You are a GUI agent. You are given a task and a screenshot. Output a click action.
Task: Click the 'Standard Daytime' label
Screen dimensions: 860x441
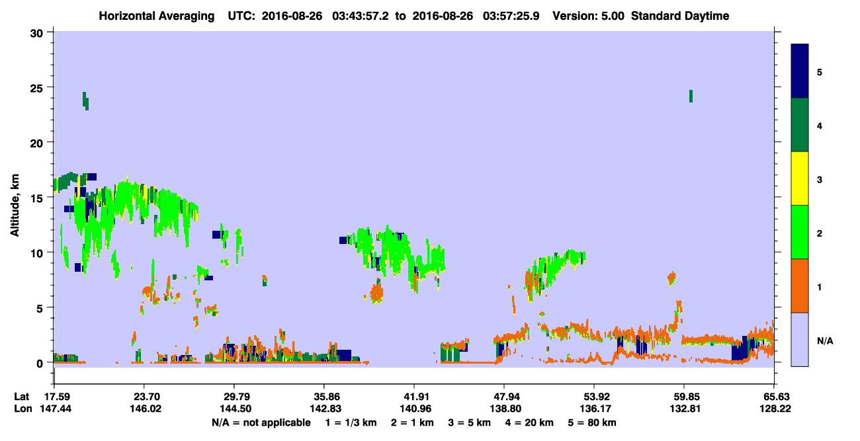tap(680, 16)
